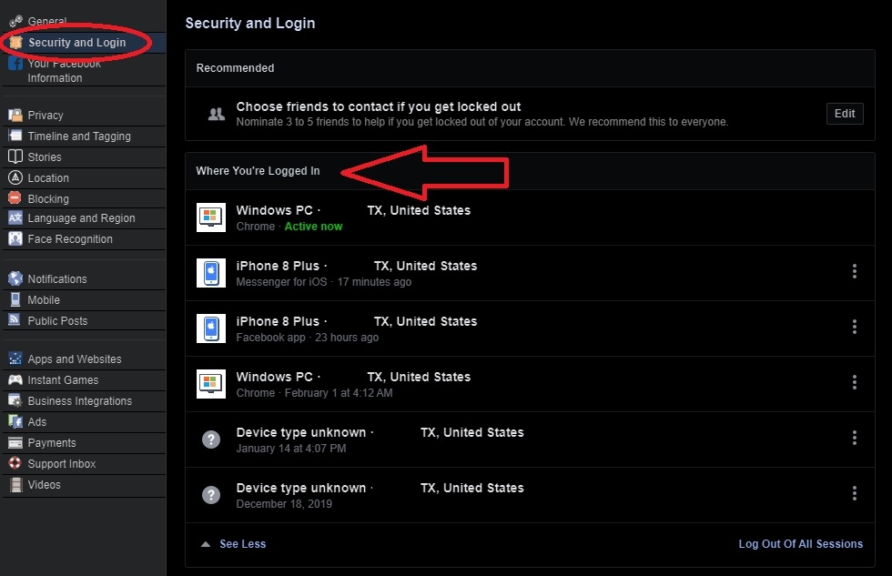
Task: Click the Privacy lock icon in sidebar
Action: 15,116
